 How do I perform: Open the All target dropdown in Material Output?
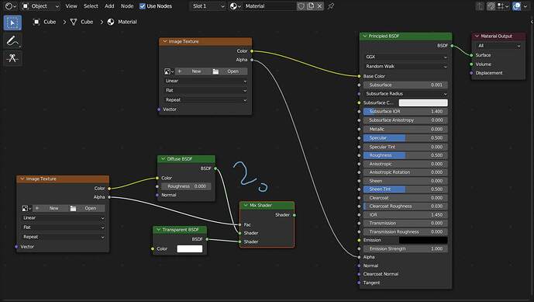498,45
